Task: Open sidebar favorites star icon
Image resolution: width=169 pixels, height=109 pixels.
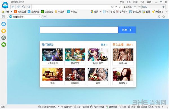Action: pyautogui.click(x=4, y=31)
